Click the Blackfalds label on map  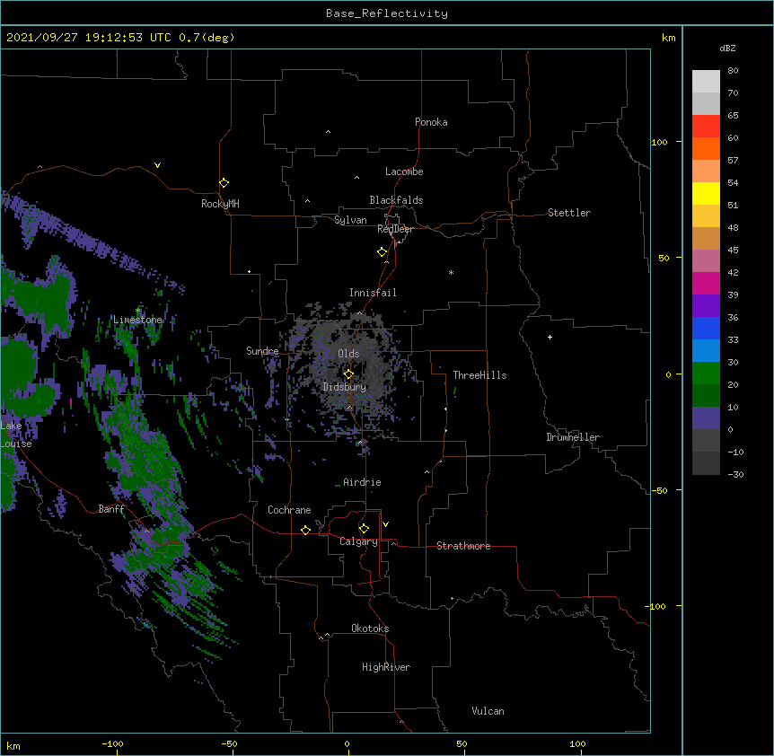[x=396, y=200]
